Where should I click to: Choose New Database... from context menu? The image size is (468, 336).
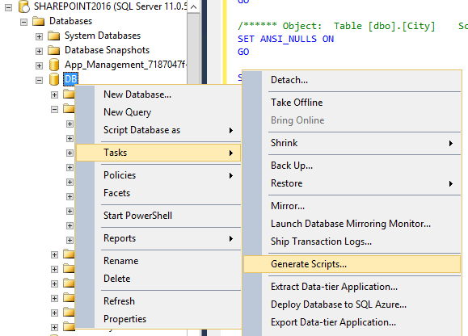coord(158,94)
